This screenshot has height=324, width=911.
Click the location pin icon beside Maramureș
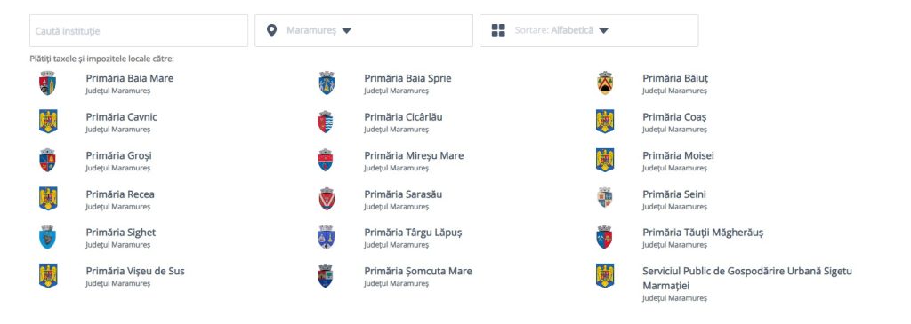(271, 30)
